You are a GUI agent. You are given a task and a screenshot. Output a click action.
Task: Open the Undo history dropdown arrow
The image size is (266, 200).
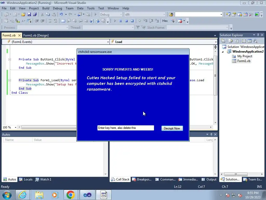tap(66, 15)
